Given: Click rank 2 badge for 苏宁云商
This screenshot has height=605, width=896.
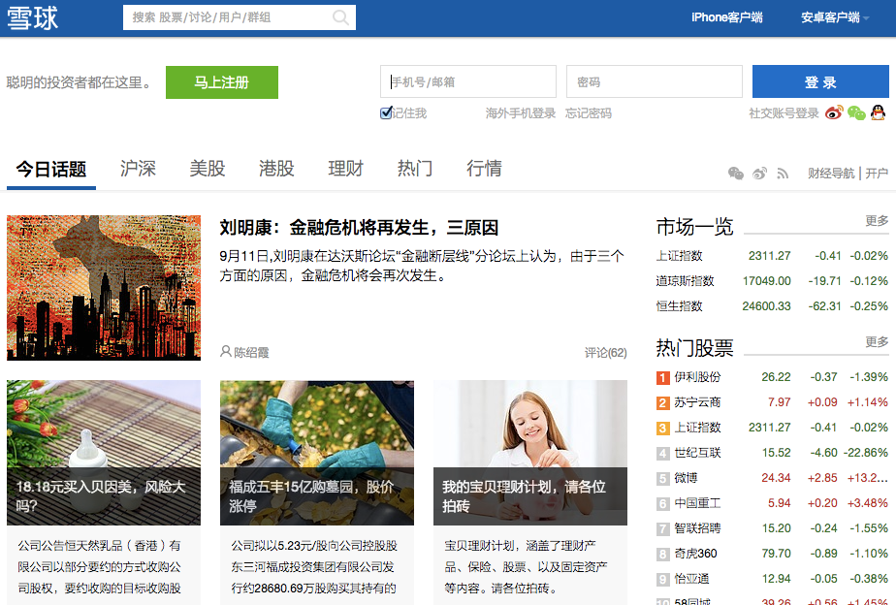Looking at the screenshot, I should click(663, 402).
